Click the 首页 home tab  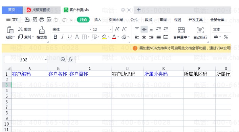coord(12,10)
